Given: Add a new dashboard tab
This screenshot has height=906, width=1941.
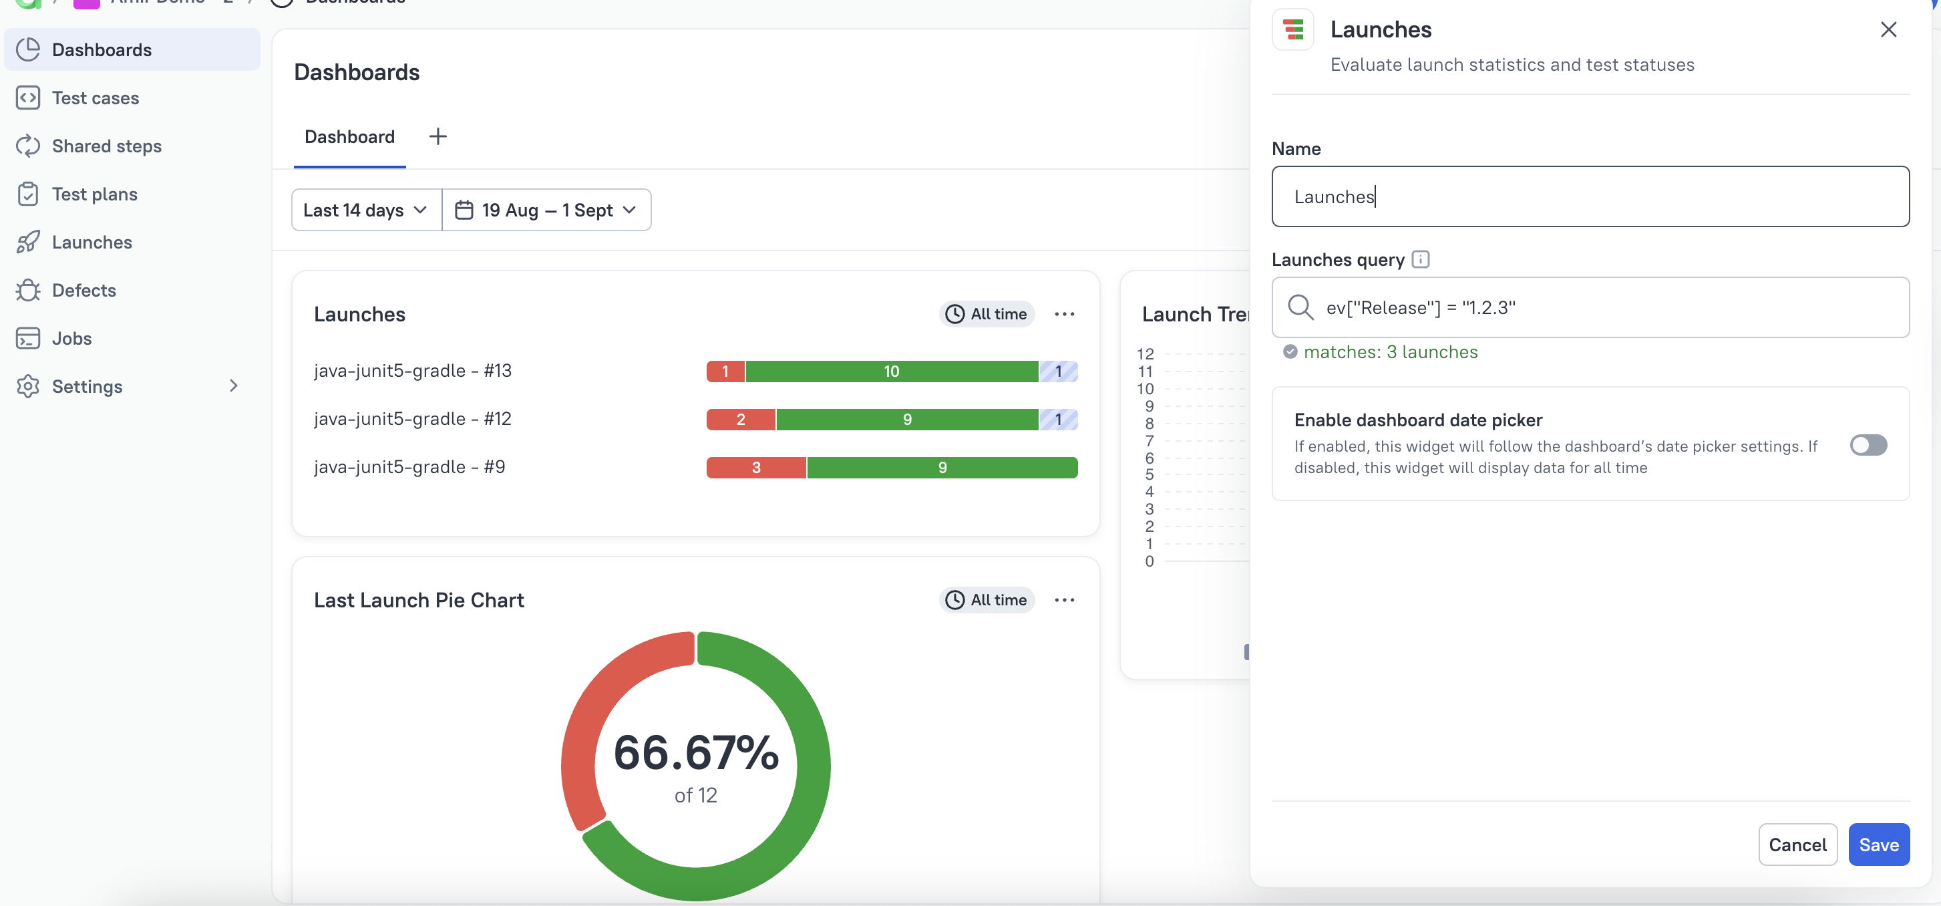Looking at the screenshot, I should [x=437, y=136].
